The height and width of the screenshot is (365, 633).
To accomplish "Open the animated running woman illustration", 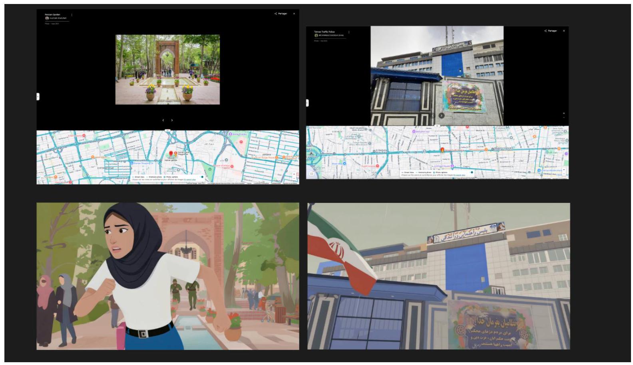I will (x=168, y=276).
